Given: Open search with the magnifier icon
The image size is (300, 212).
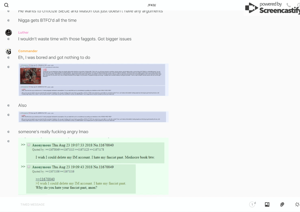Looking at the screenshot, I should [x=6, y=5].
